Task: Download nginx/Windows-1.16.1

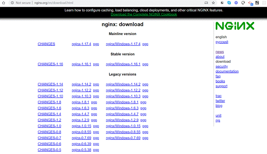Action: pos(123,64)
